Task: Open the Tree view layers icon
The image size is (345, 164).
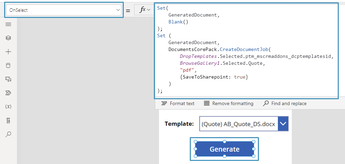Action: (8, 38)
